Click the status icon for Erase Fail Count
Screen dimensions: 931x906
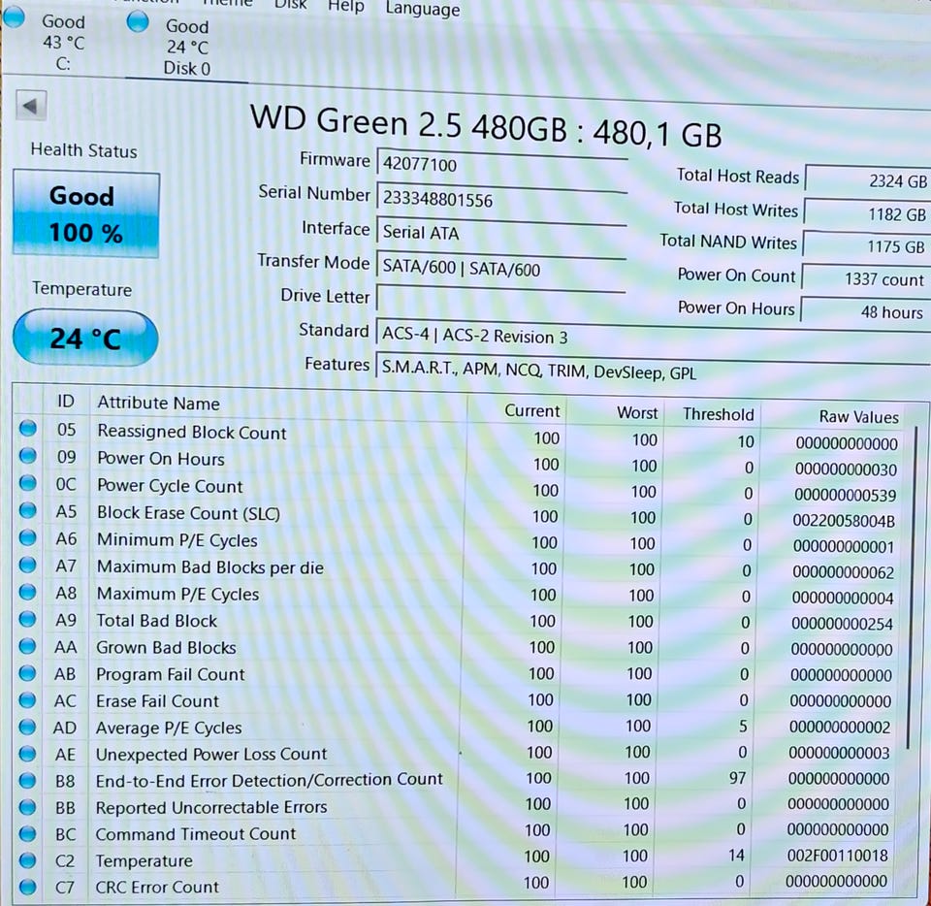(28, 700)
